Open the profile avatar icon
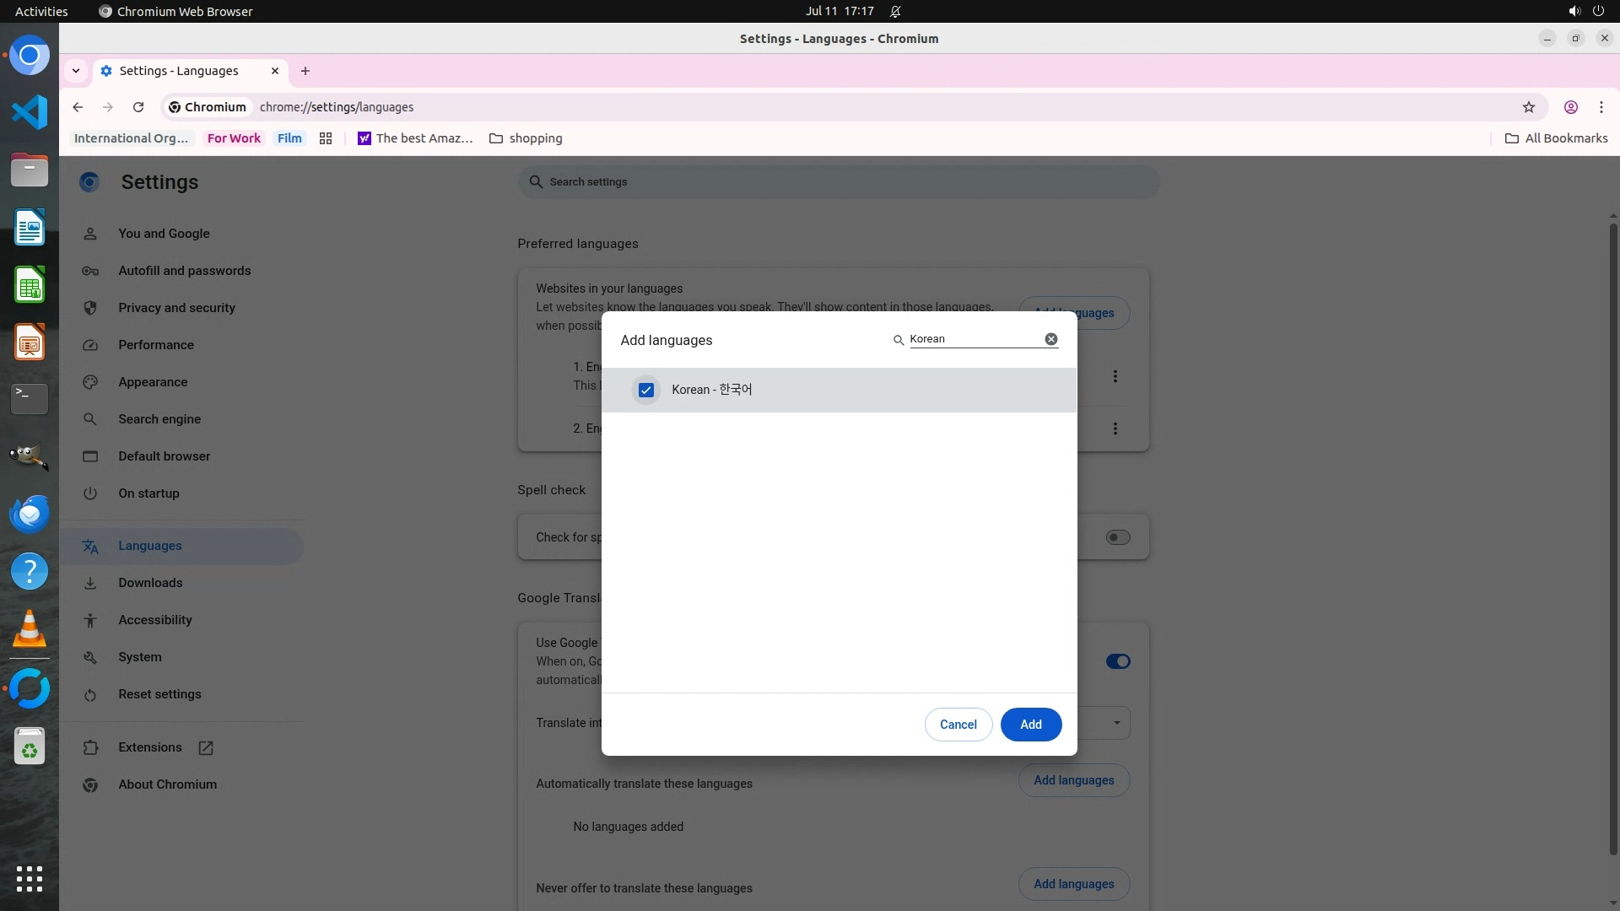Image resolution: width=1620 pixels, height=911 pixels. point(1570,107)
